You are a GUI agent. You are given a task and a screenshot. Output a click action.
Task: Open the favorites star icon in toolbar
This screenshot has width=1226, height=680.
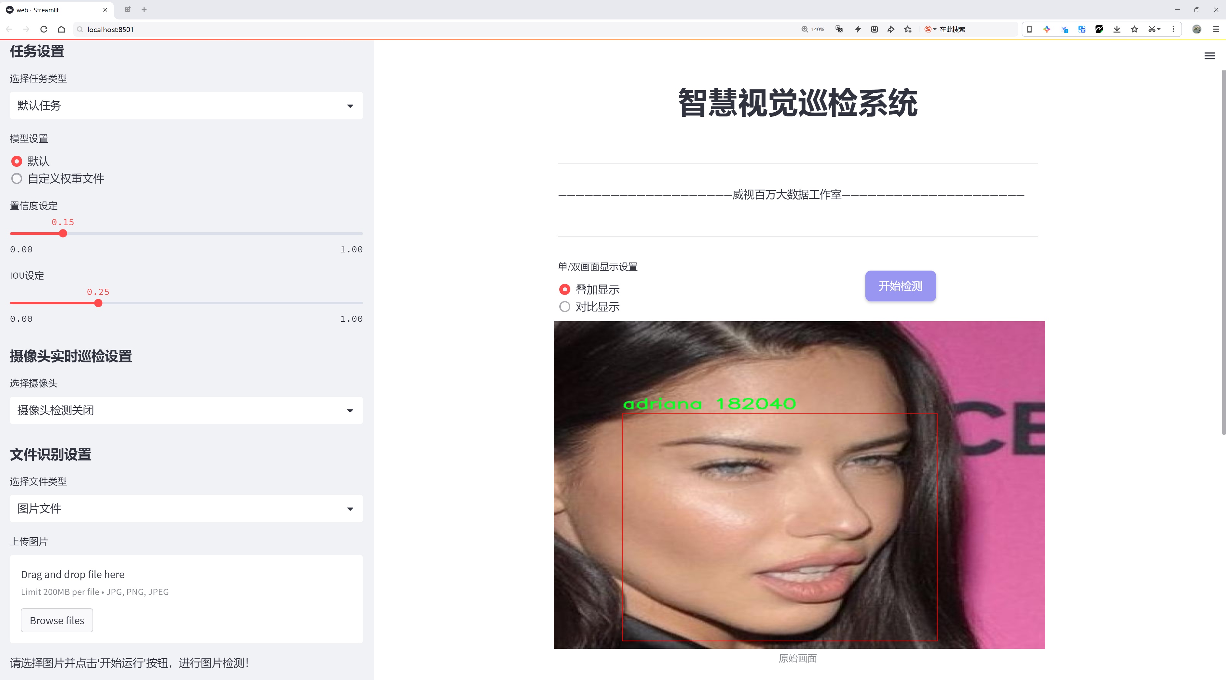tap(1134, 30)
